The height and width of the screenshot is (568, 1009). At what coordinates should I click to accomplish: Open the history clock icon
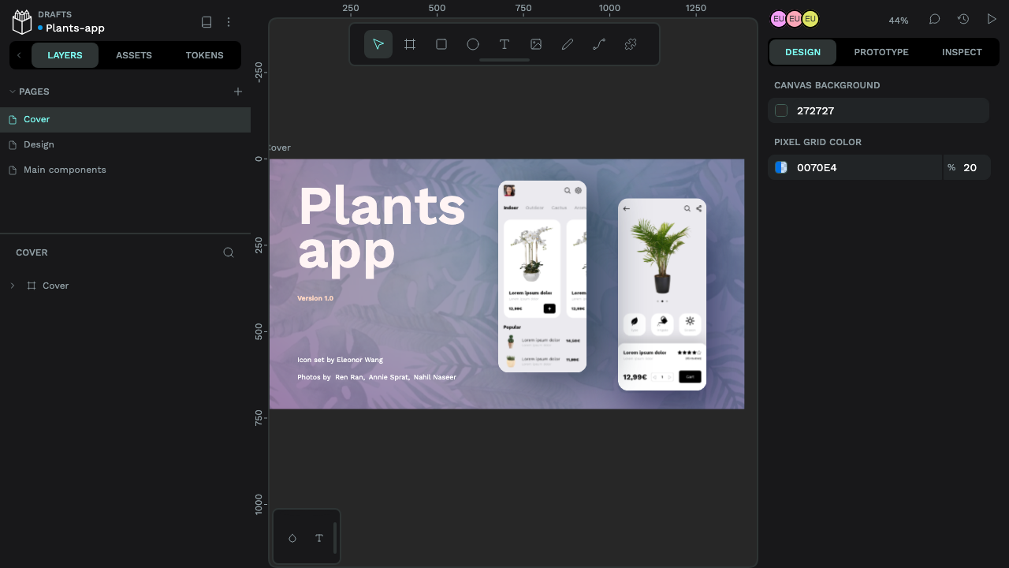click(963, 19)
